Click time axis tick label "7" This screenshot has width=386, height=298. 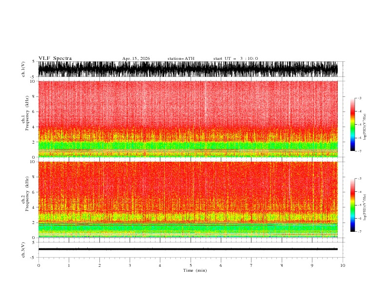(x=251, y=265)
